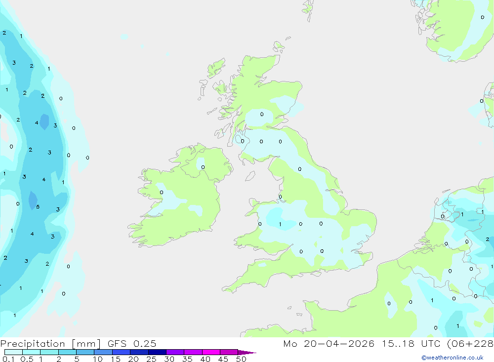Click the '40' legend scale label

205,359
